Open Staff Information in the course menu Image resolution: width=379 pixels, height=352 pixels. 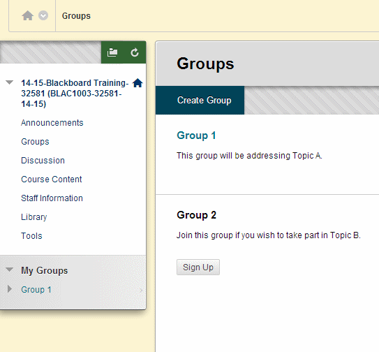pos(52,198)
